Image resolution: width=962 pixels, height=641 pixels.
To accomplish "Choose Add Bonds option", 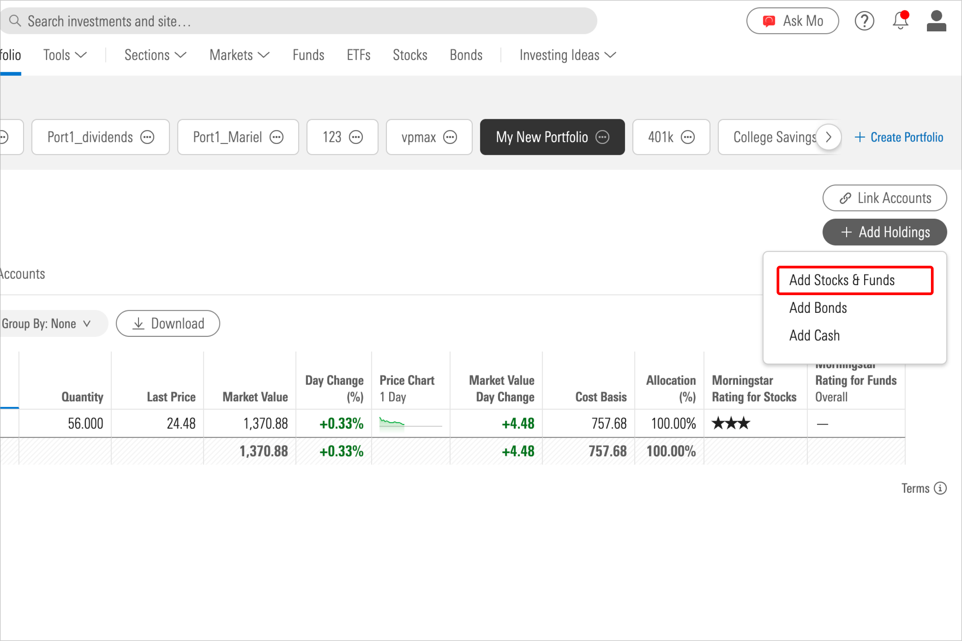I will [818, 308].
